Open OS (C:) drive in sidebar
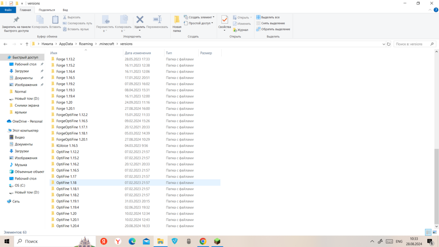The image size is (439, 247). tap(20, 185)
